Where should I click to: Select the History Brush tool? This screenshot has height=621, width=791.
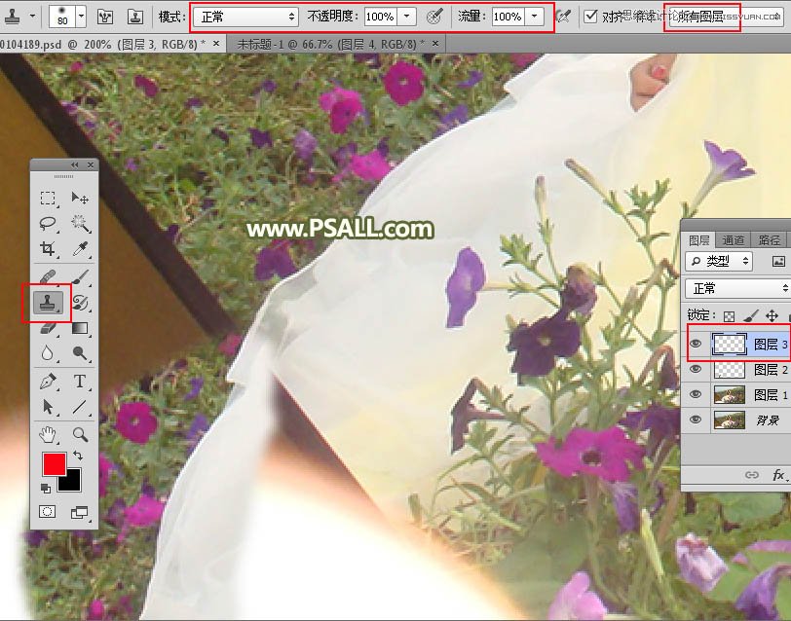80,303
